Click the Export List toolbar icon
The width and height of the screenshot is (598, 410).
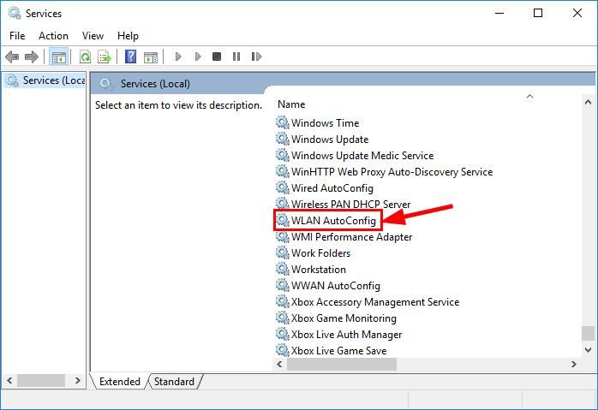(x=105, y=57)
